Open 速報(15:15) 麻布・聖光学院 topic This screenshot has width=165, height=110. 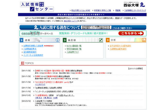[x=59, y=71]
